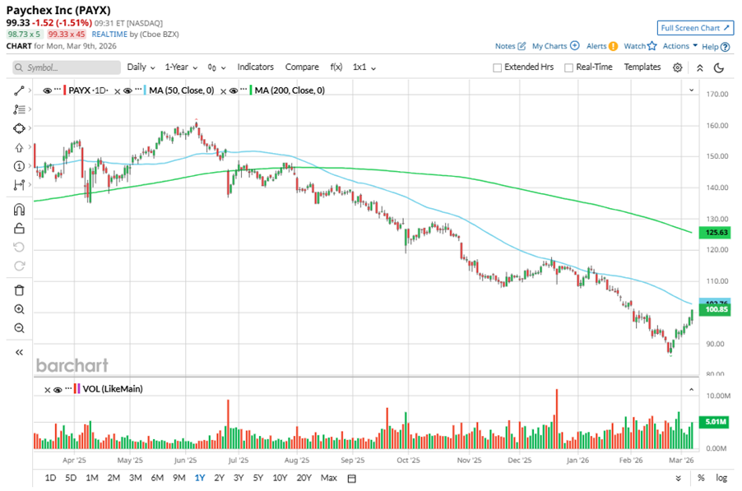The width and height of the screenshot is (742, 491).
Task: Select the 1D range tab
Action: coord(50,478)
